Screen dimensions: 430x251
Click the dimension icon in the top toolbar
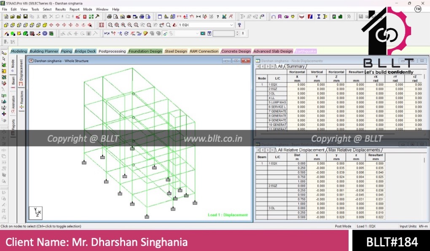[x=198, y=16]
